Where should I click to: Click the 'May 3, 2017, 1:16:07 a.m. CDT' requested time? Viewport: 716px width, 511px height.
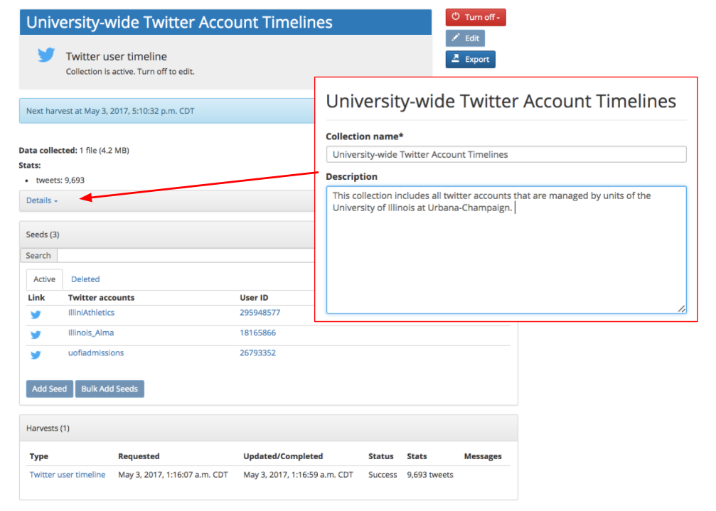173,475
